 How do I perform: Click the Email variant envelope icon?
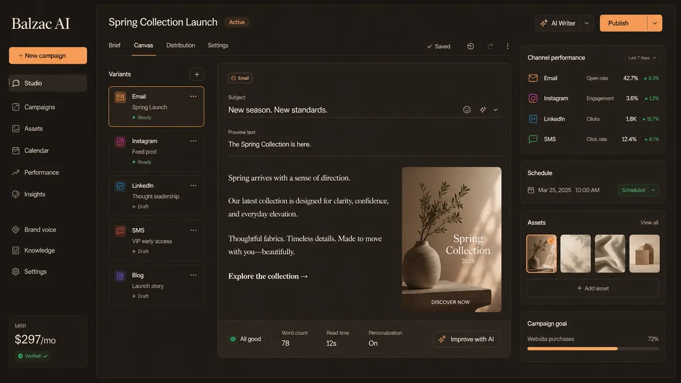120,98
